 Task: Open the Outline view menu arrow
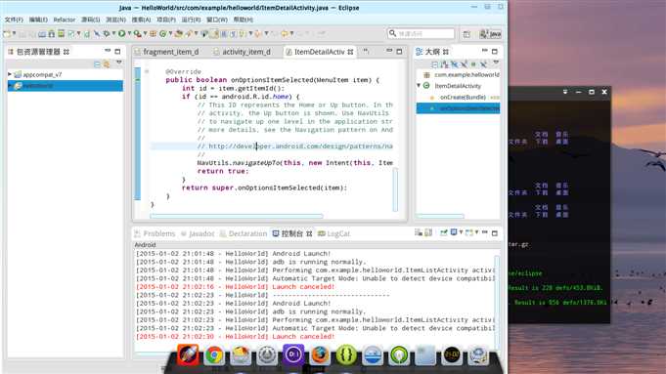click(496, 62)
